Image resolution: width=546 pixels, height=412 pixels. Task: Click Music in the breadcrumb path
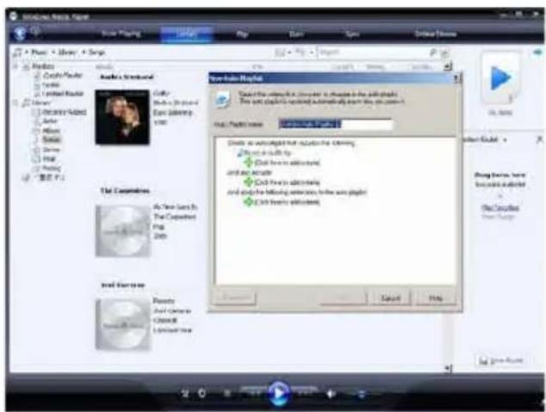(x=40, y=52)
